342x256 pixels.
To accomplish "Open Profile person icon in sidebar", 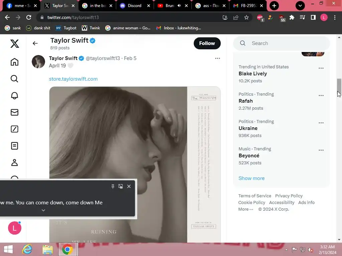I will click(x=15, y=163).
